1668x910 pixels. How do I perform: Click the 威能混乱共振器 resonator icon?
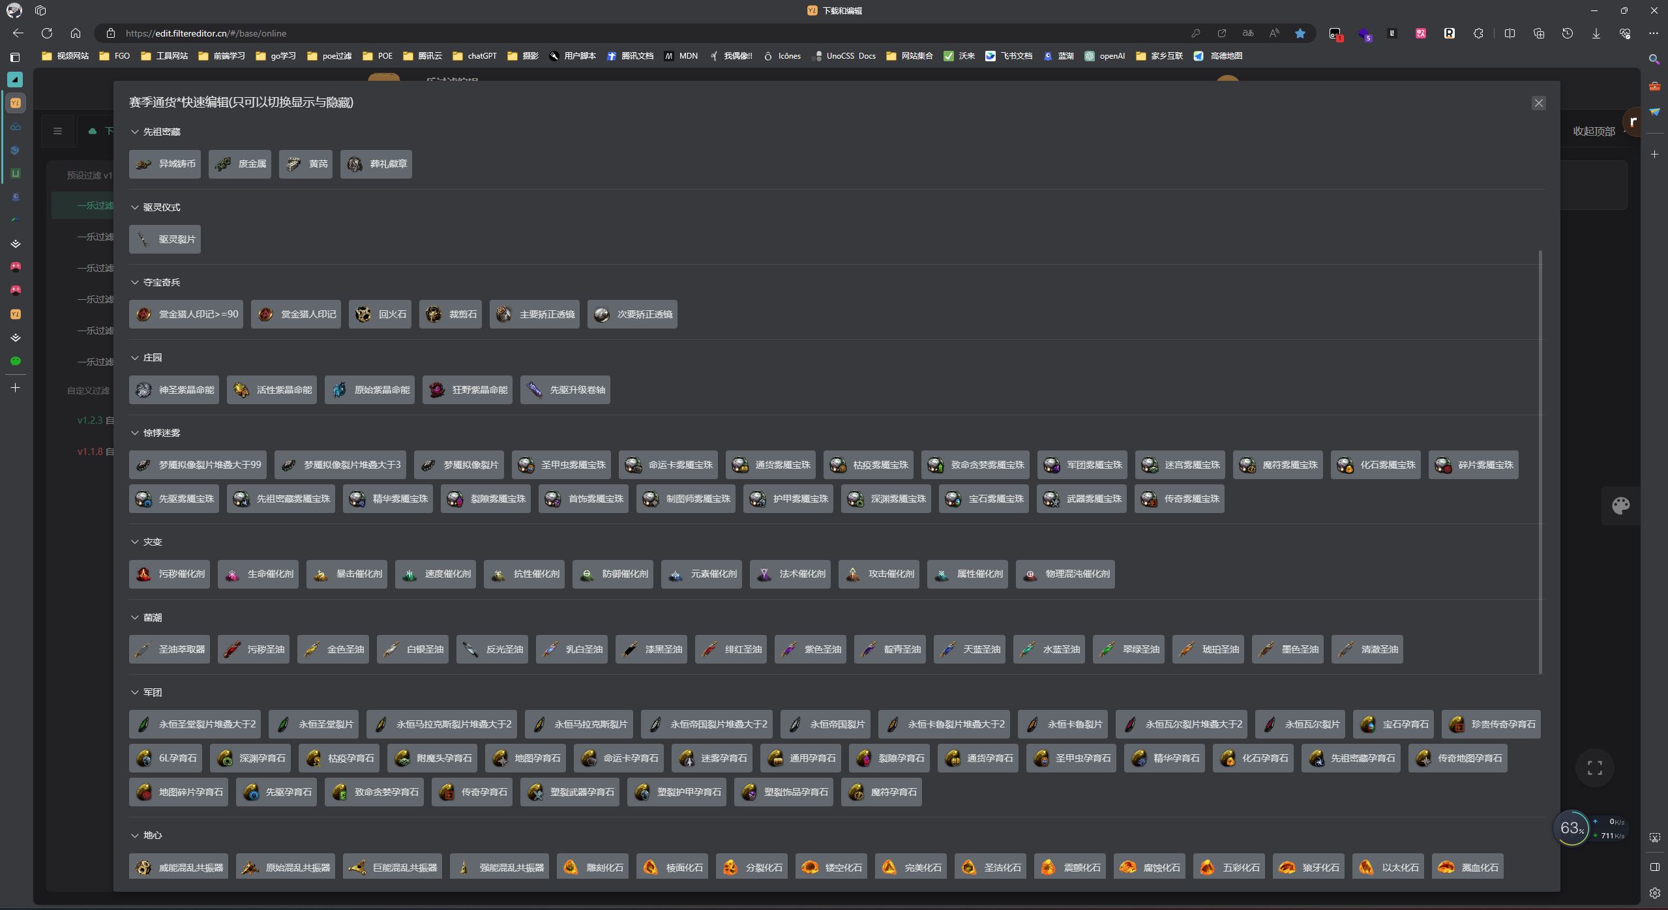[143, 868]
